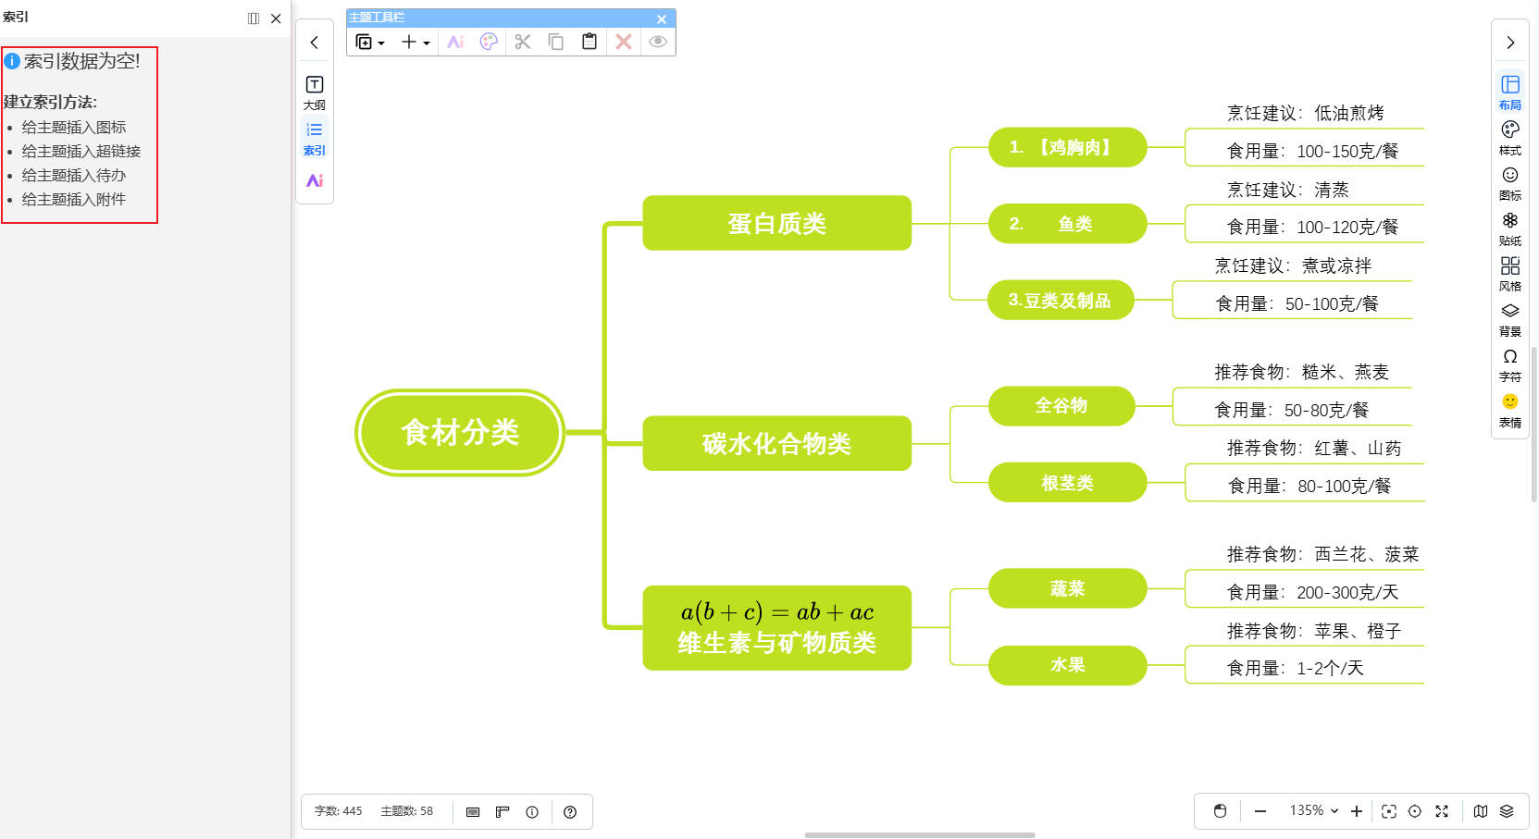Image resolution: width=1539 pixels, height=839 pixels.
Task: Open the 贴纸 stickers panel
Action: pos(1509,228)
